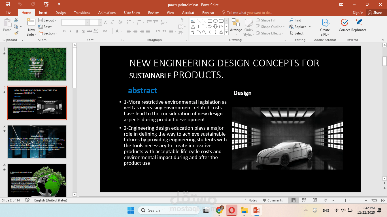Switch to Slide Sorter view icon

[x=304, y=200]
